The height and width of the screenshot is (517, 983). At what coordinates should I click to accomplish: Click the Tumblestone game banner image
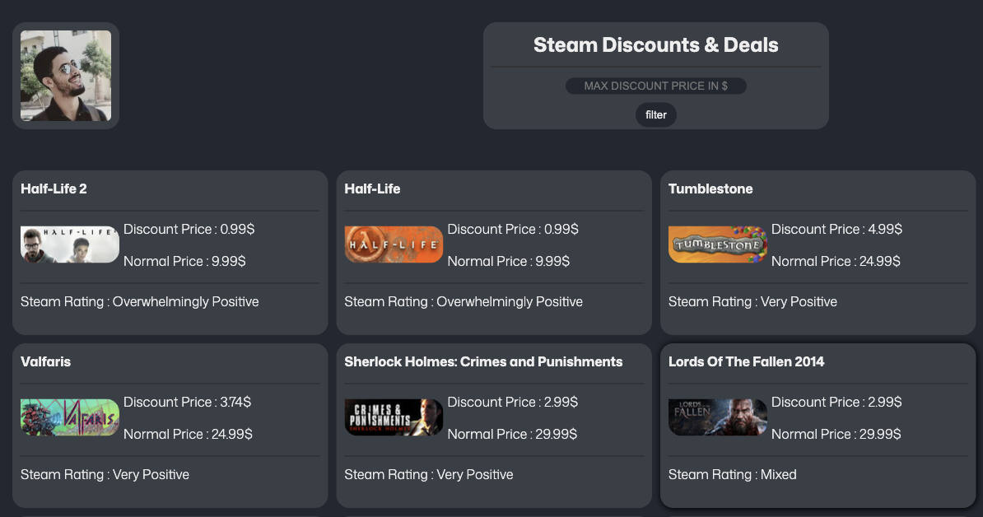coord(718,245)
